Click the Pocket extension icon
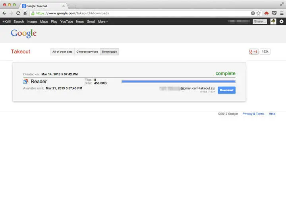This screenshot has width=286, height=199. click(x=274, y=13)
